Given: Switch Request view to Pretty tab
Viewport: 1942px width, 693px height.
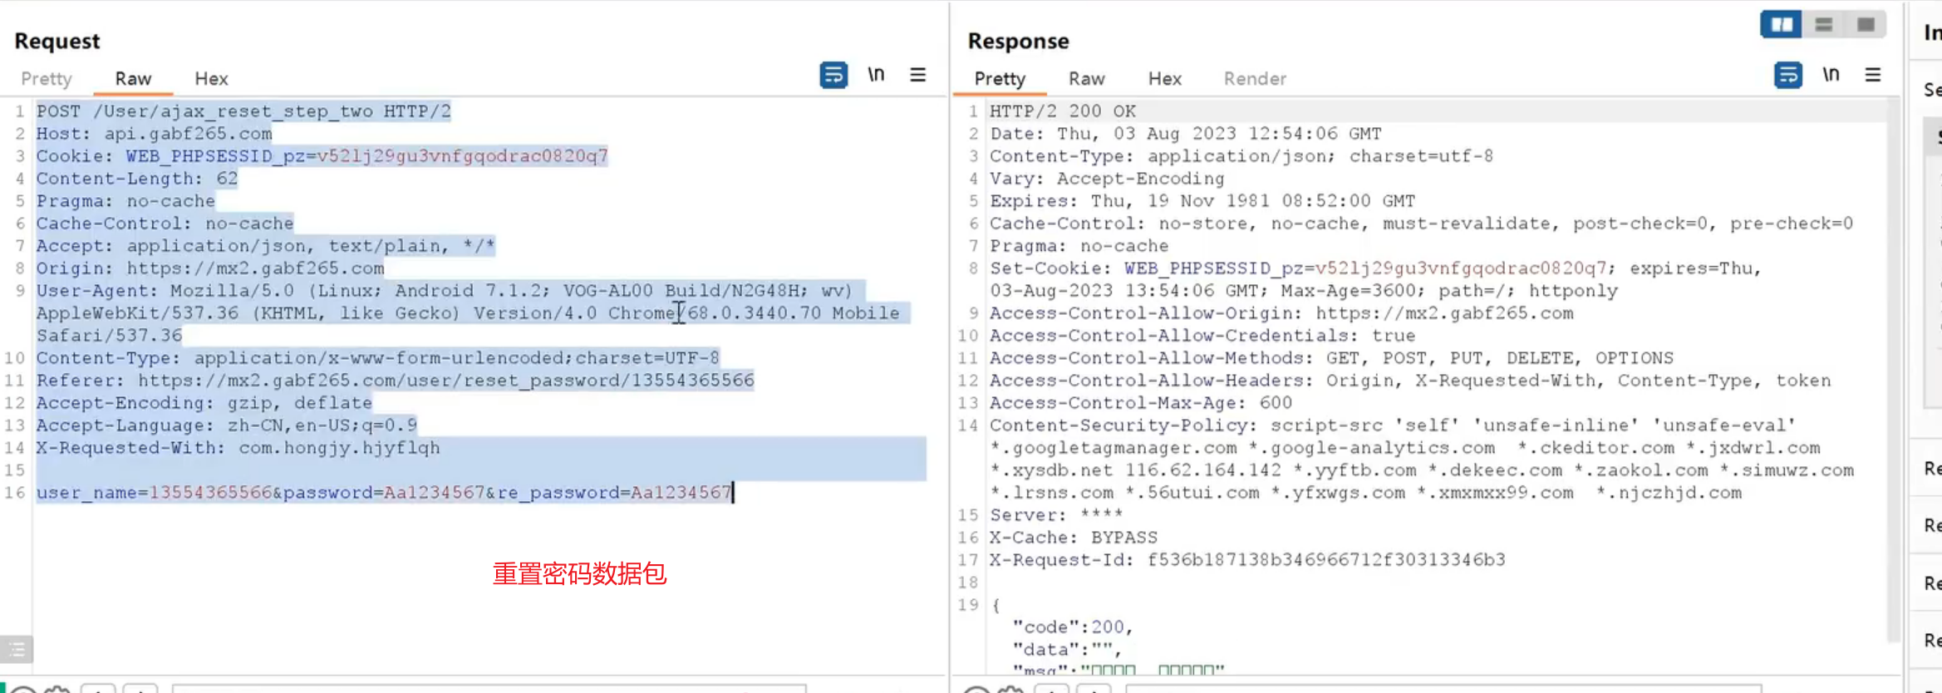Looking at the screenshot, I should 47,79.
